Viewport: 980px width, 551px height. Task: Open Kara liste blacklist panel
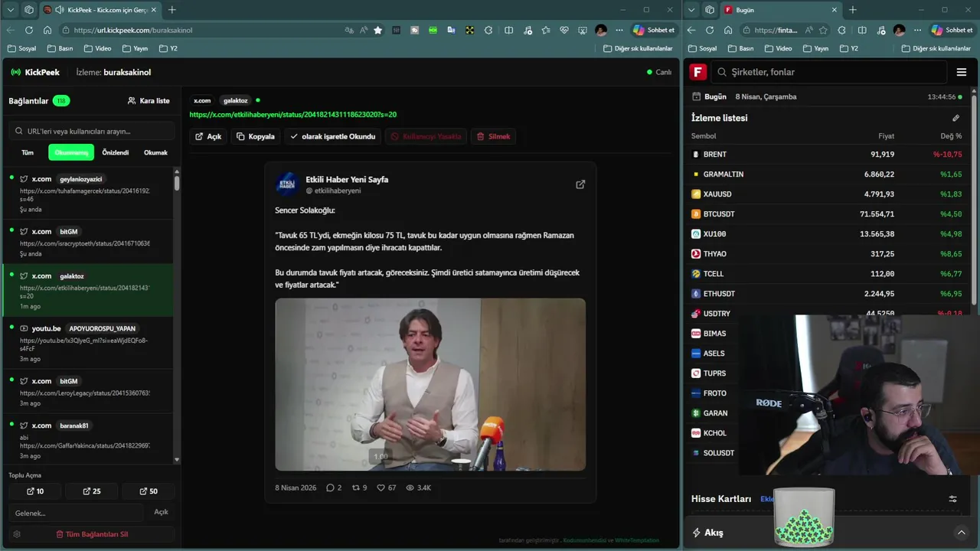(149, 101)
